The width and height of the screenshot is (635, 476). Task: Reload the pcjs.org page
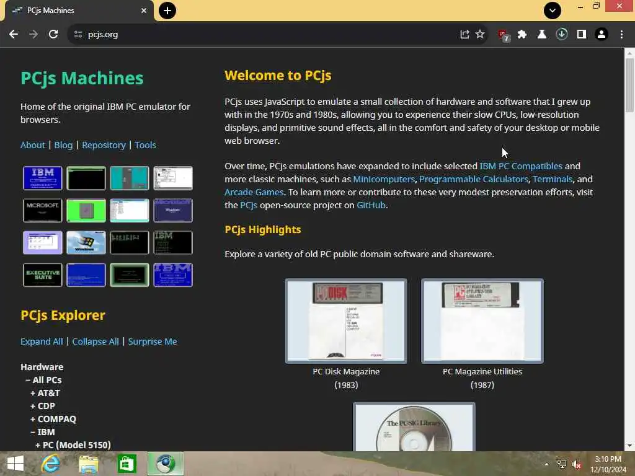point(53,35)
